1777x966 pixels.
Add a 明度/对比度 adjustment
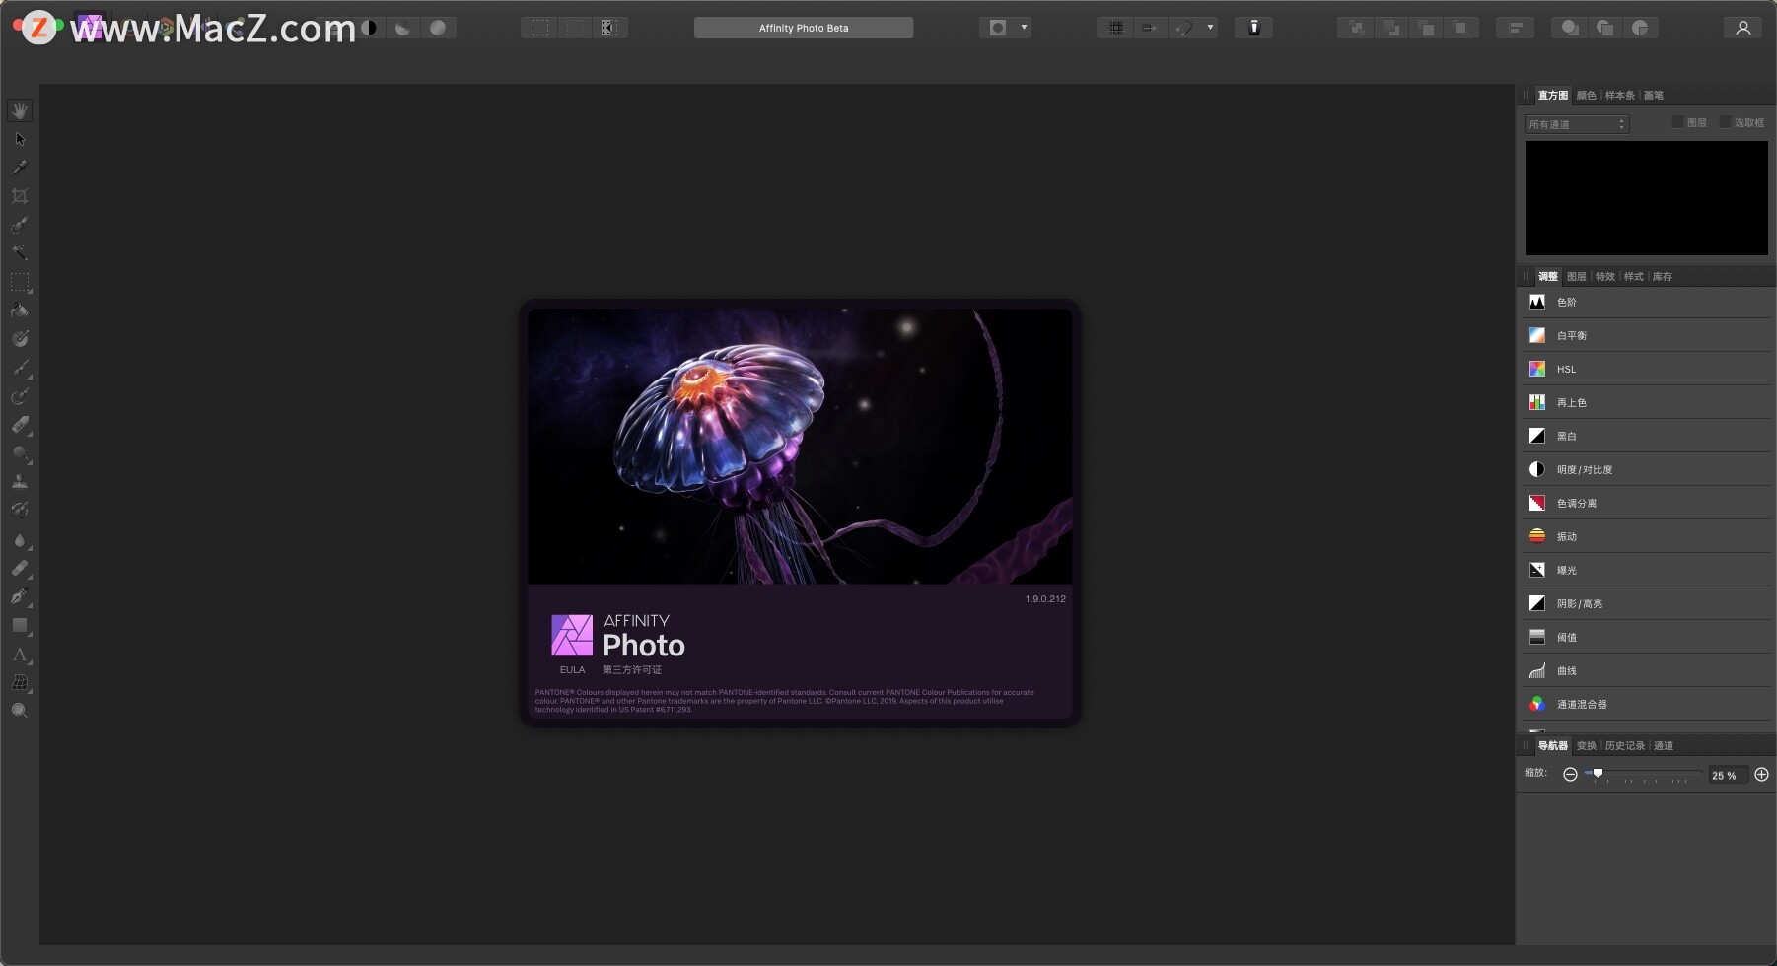coord(1647,470)
